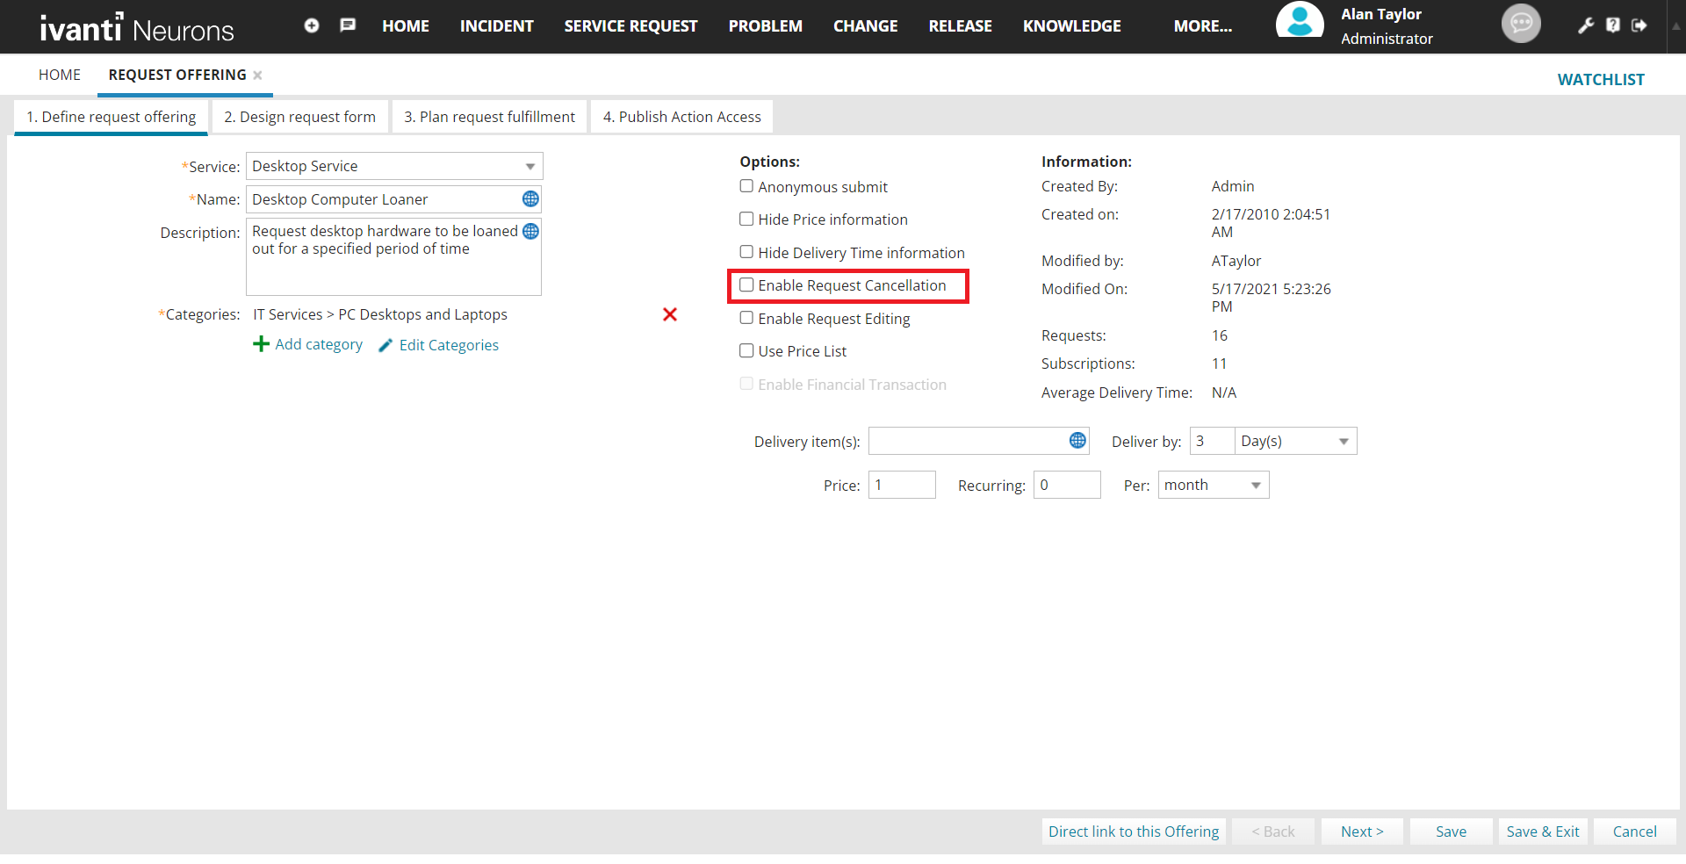Open the recurring period month dropdown
Image resolution: width=1686 pixels, height=864 pixels.
click(x=1255, y=484)
